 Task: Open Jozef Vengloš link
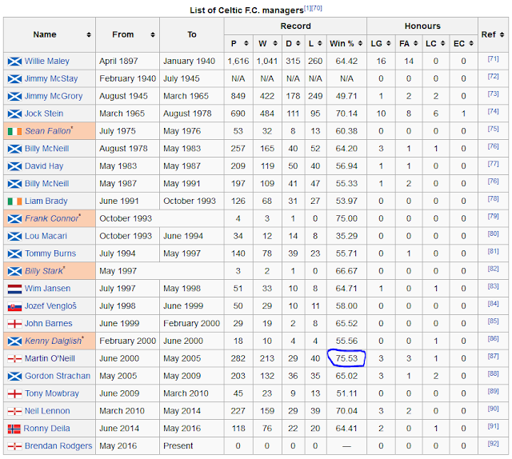click(50, 306)
